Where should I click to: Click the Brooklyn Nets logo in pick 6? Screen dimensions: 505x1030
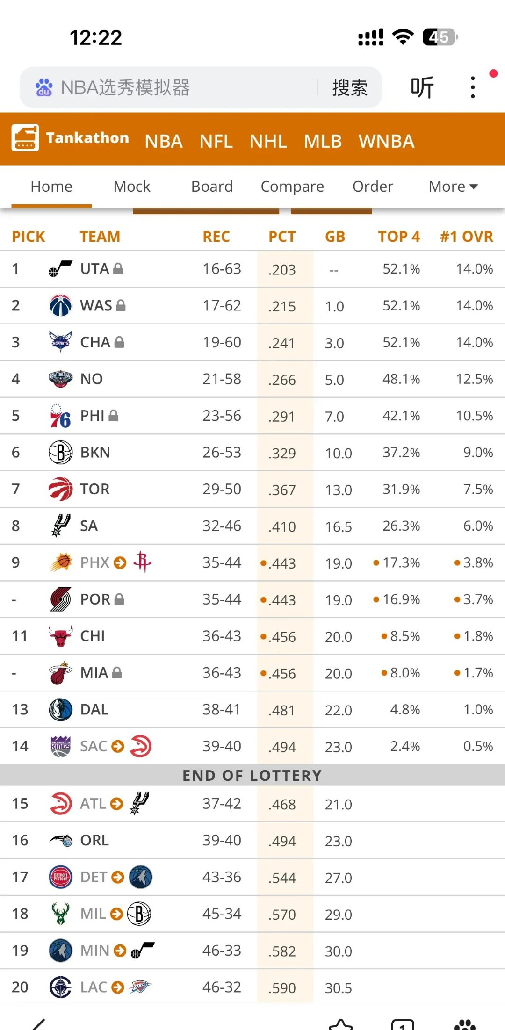[60, 453]
